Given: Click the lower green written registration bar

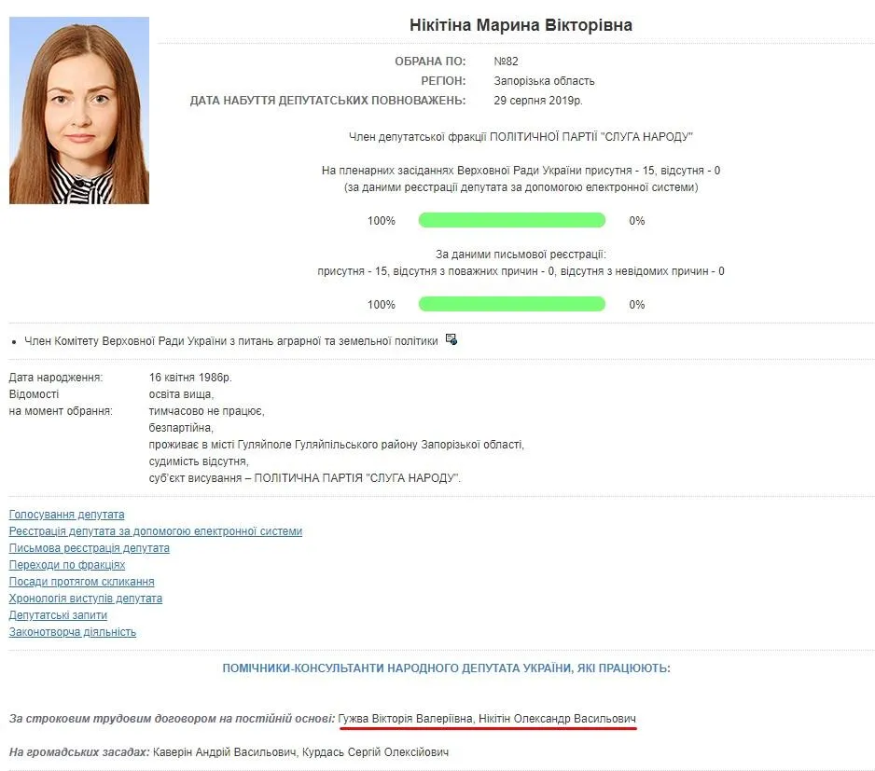Looking at the screenshot, I should coord(511,303).
